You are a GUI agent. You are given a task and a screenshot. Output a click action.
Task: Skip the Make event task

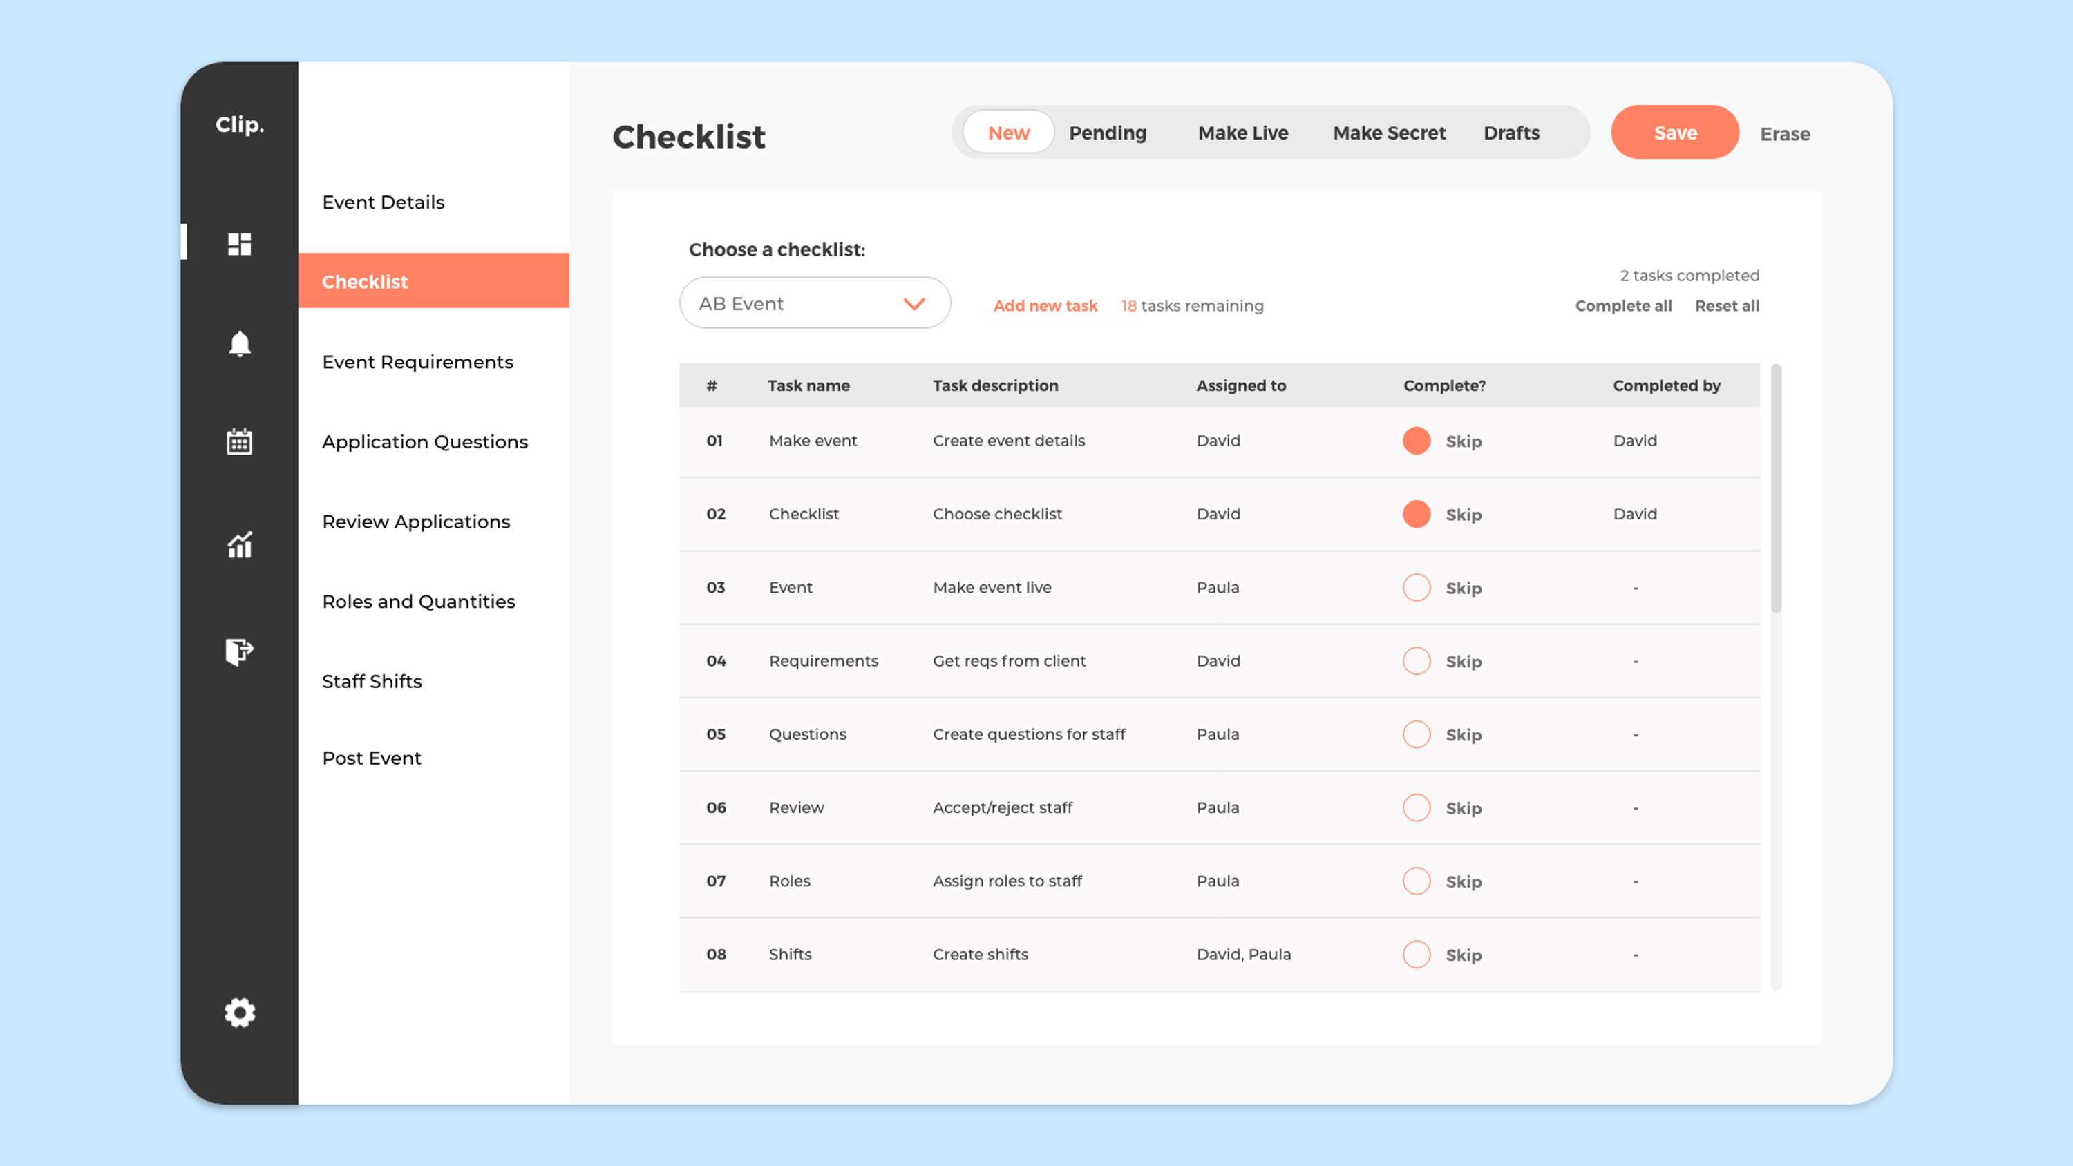1463,441
